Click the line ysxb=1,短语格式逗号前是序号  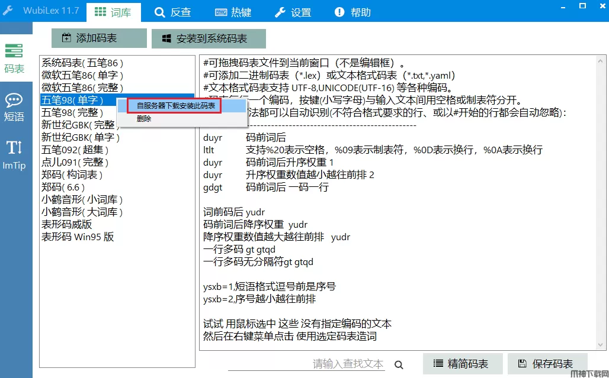[x=270, y=286]
